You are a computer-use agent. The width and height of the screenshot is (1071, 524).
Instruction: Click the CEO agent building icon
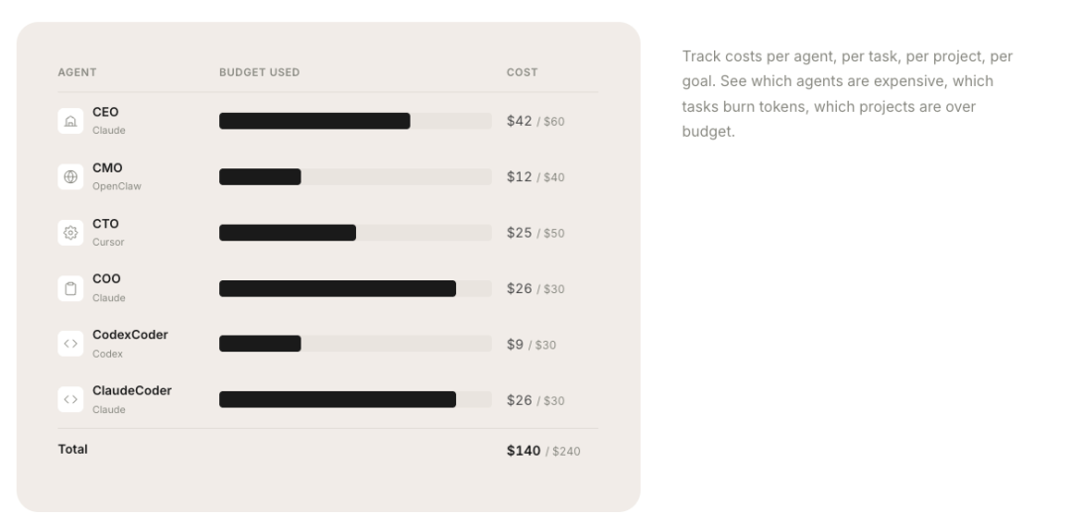(70, 121)
